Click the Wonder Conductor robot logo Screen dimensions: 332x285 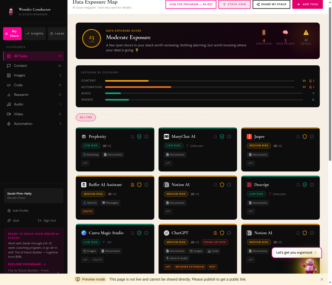[11, 12]
